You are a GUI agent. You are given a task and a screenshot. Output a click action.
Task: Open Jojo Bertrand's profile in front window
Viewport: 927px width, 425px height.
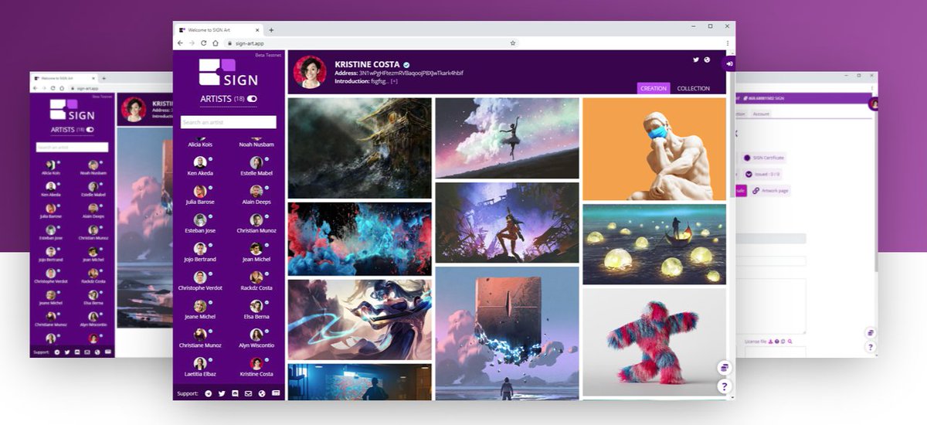[200, 253]
